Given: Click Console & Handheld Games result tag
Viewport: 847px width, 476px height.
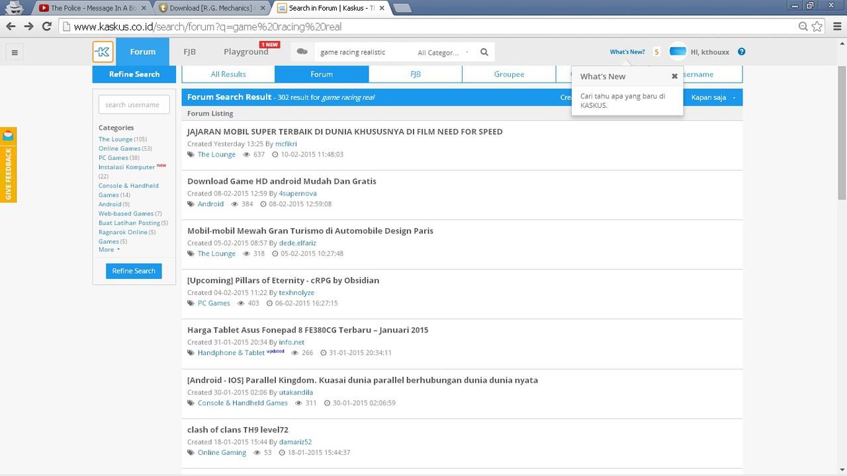Looking at the screenshot, I should pyautogui.click(x=243, y=403).
